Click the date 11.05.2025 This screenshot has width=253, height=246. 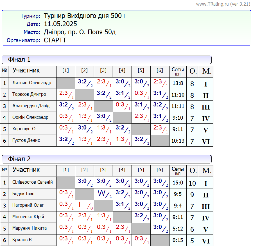(60, 24)
